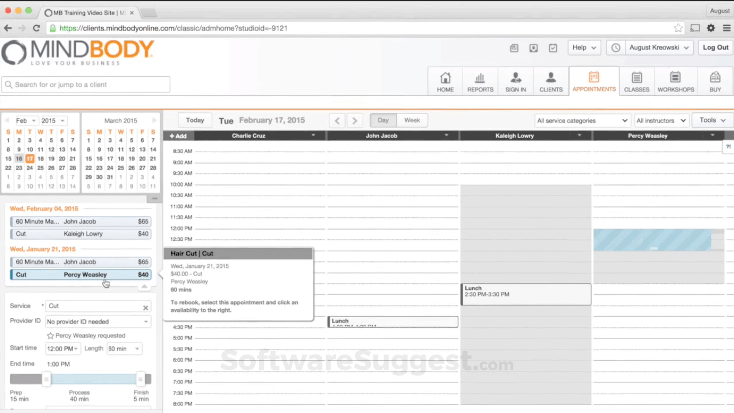Click the download tray icon near Help
This screenshot has width=734, height=413.
[x=534, y=48]
